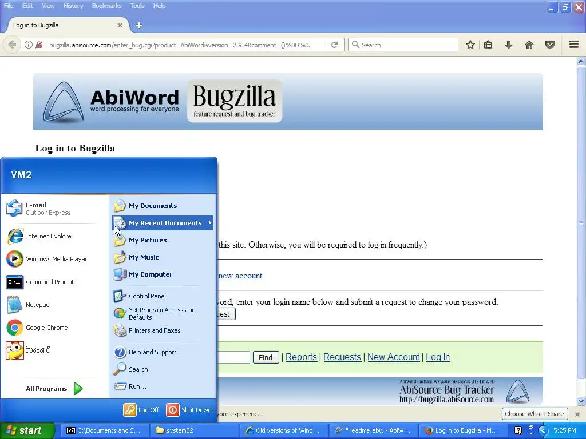This screenshot has width=586, height=439.
Task: Open the yellow smiley program in Start menu
Action: coord(52,350)
